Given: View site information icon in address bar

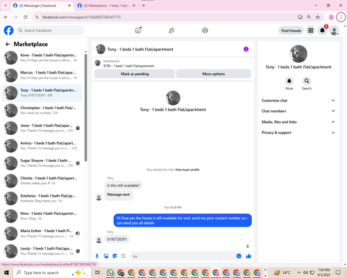Looking at the screenshot, I should [37, 17].
